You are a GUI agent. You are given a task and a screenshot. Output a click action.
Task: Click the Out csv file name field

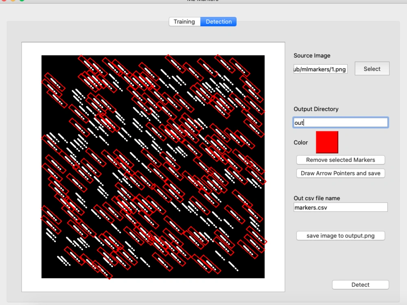click(340, 207)
